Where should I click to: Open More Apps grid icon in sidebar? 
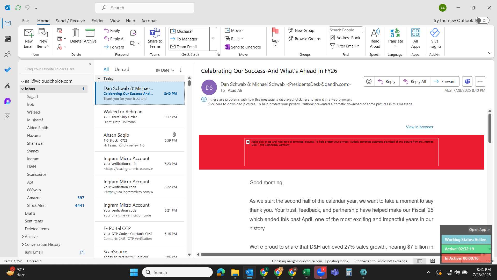click(x=8, y=116)
